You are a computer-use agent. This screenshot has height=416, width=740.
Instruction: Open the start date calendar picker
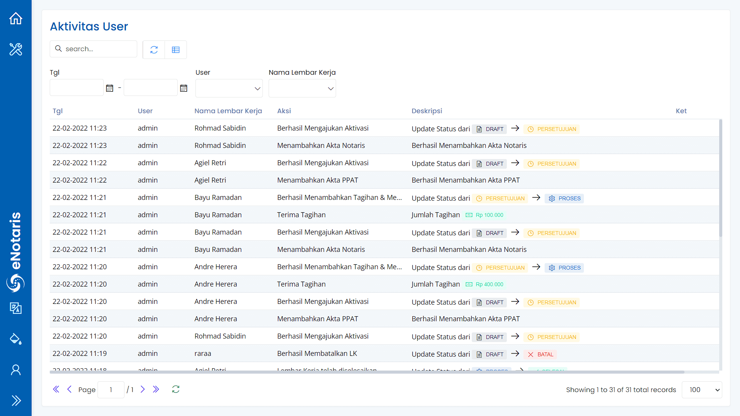click(x=109, y=88)
